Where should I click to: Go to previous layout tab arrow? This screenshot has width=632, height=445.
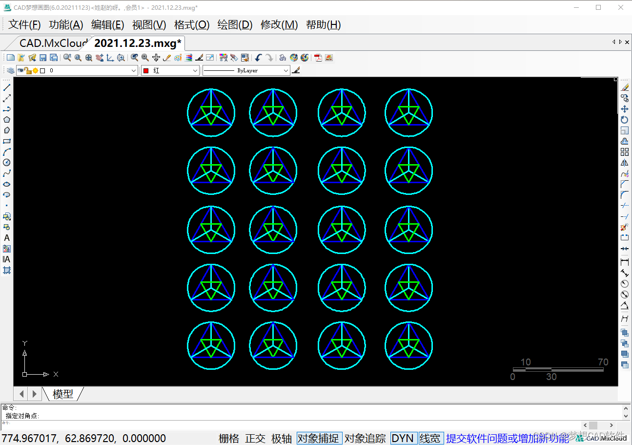22,394
